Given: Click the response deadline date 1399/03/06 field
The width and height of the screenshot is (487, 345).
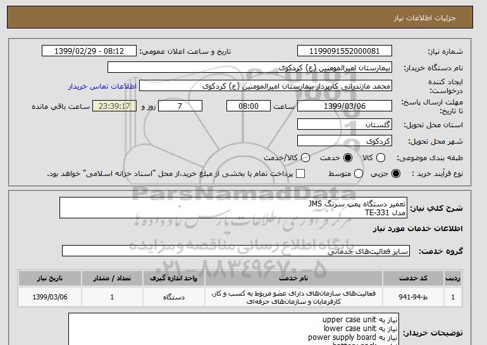Looking at the screenshot, I should (345, 106).
